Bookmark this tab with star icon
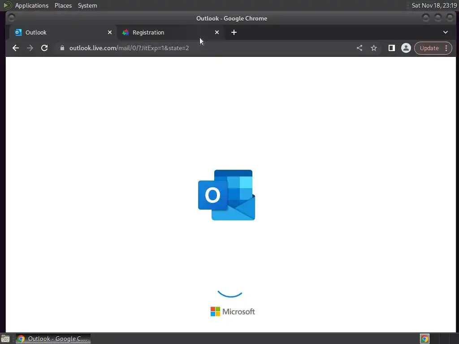459x344 pixels. click(x=374, y=48)
